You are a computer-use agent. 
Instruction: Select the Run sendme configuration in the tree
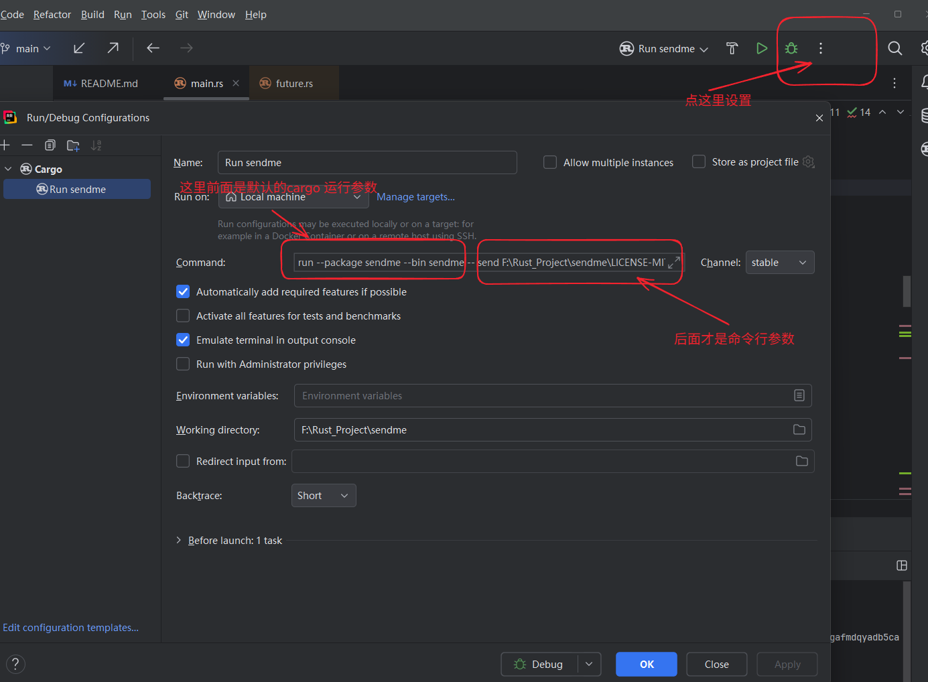click(77, 189)
